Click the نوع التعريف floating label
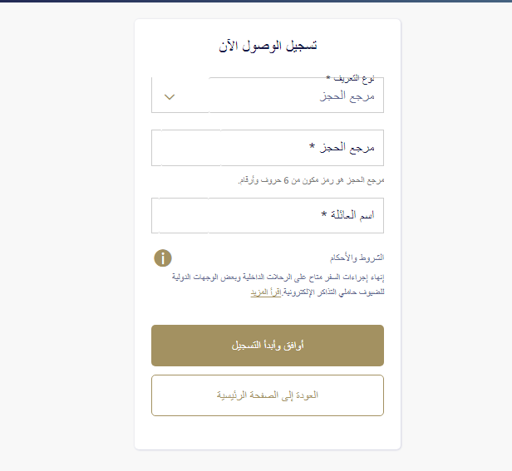 point(351,78)
